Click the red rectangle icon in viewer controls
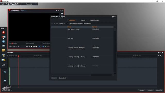165x93 pixels. coord(48,47)
